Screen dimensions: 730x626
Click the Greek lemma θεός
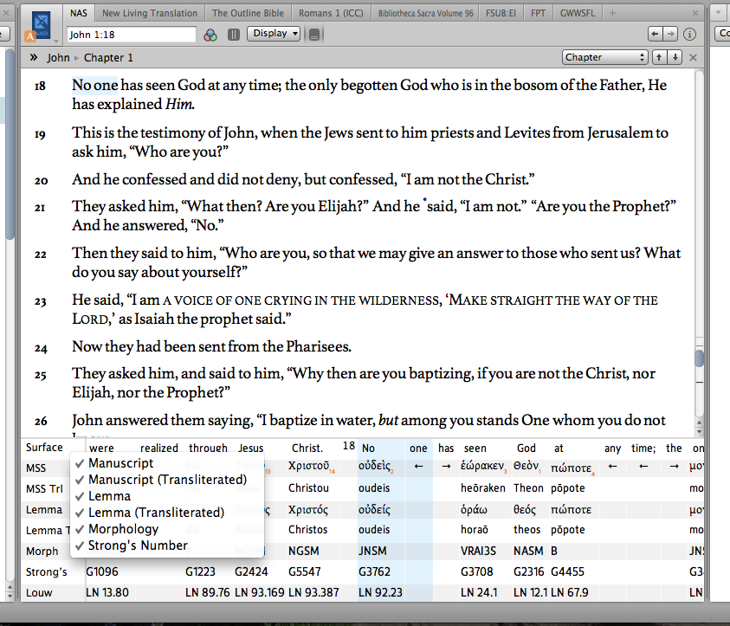[x=524, y=510]
